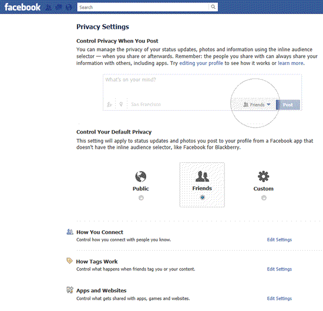Follow the 'editing your profile' link

[201, 63]
